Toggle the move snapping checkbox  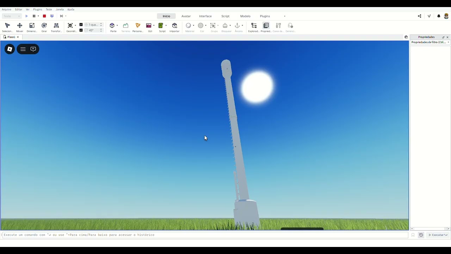[x=81, y=25]
